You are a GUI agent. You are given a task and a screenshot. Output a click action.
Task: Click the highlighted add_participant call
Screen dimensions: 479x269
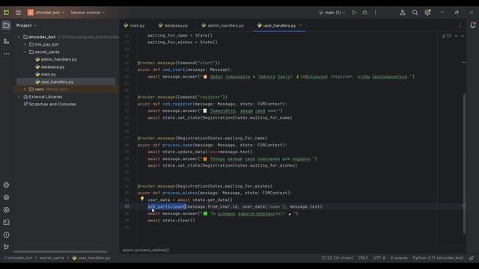coord(167,207)
